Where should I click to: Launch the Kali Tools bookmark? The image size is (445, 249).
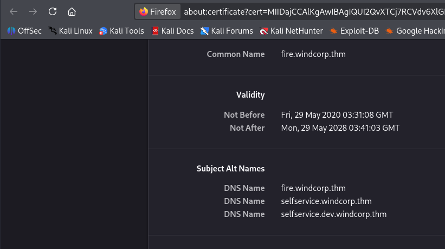coord(121,31)
